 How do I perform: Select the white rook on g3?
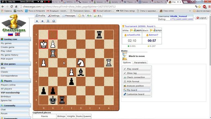click(x=53, y=54)
